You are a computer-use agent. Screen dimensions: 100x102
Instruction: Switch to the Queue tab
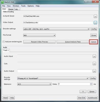click(11, 9)
